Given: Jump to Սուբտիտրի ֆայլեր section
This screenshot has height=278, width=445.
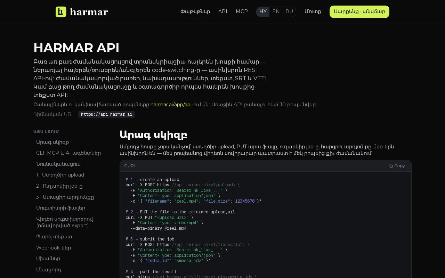Looking at the screenshot, I should pyautogui.click(x=60, y=208).
